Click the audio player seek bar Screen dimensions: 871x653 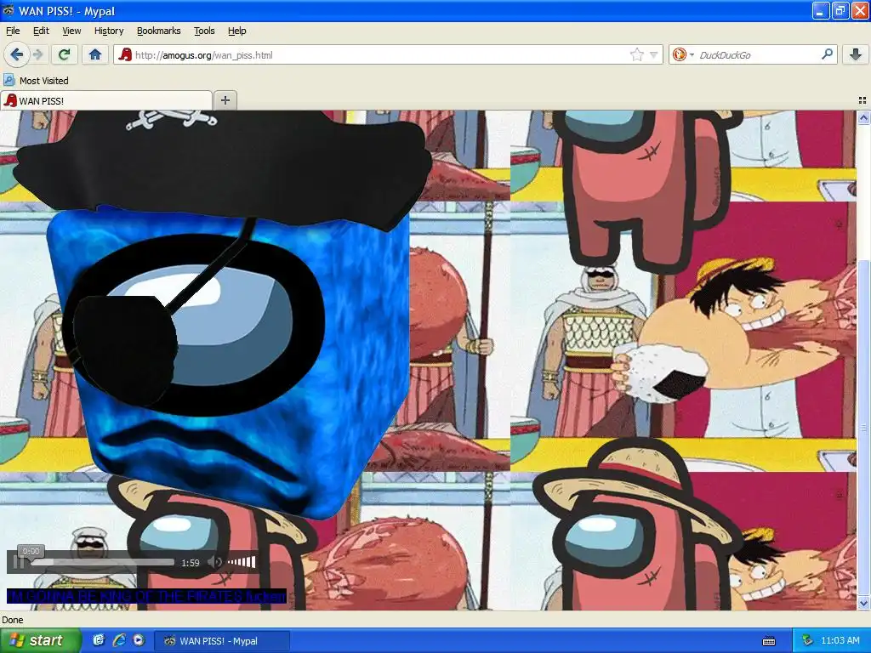click(102, 563)
